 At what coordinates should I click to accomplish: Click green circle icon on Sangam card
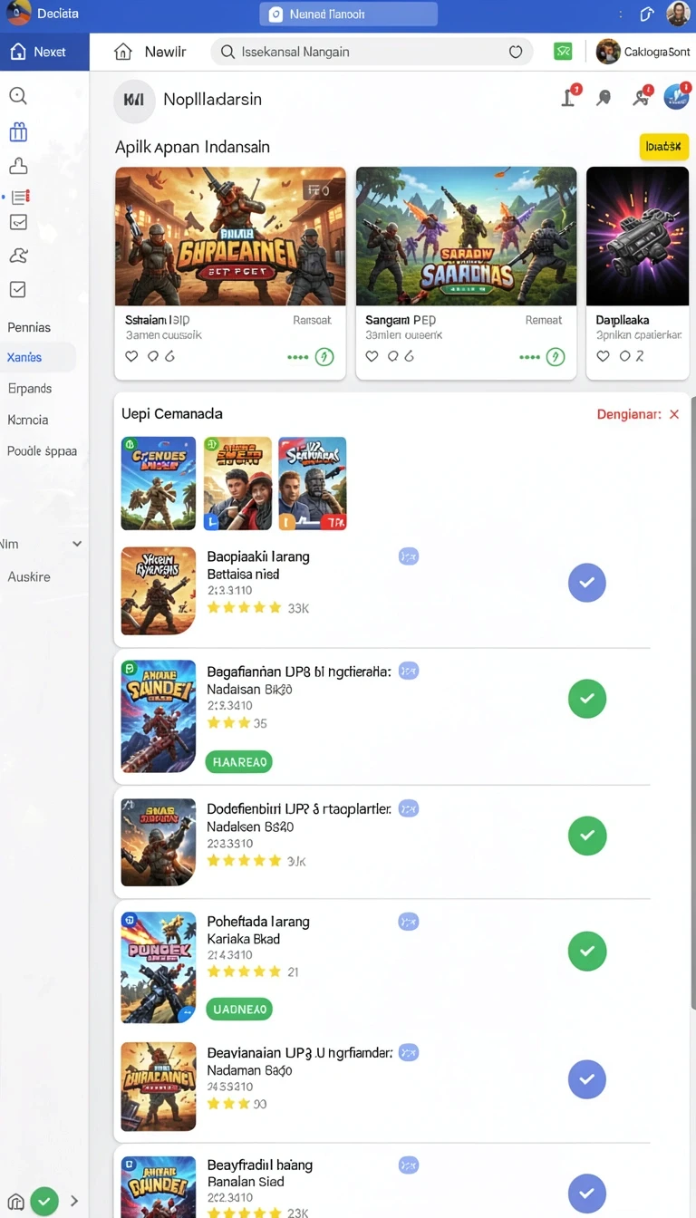click(x=556, y=357)
